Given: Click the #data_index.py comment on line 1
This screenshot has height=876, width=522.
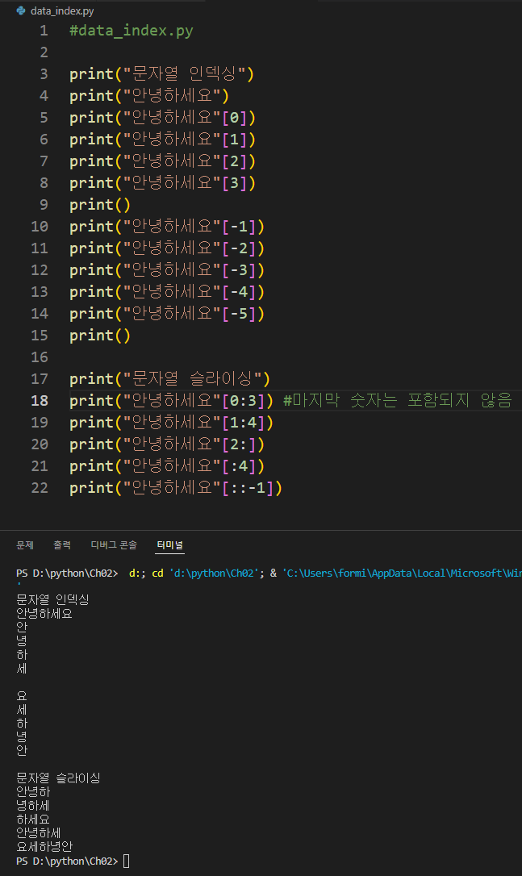Looking at the screenshot, I should pos(132,30).
